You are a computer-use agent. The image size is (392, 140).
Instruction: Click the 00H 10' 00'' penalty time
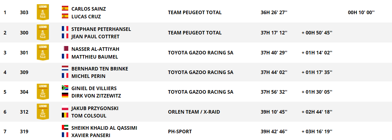361,13
